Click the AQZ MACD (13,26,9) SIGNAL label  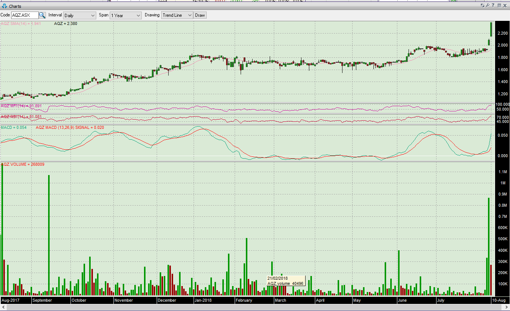pos(70,127)
